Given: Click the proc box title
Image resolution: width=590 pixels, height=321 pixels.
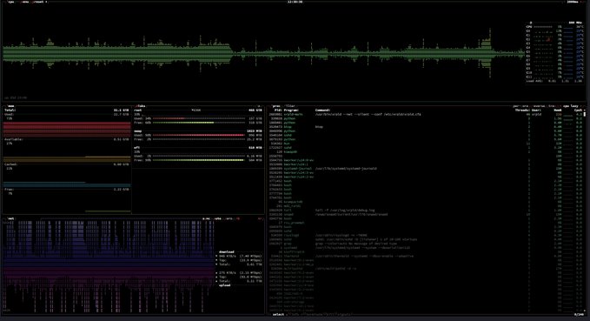Looking at the screenshot, I should pyautogui.click(x=276, y=106).
